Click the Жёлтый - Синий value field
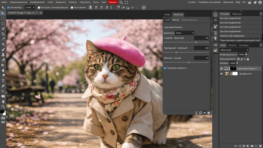This screenshot has width=263, height=148. (201, 58)
